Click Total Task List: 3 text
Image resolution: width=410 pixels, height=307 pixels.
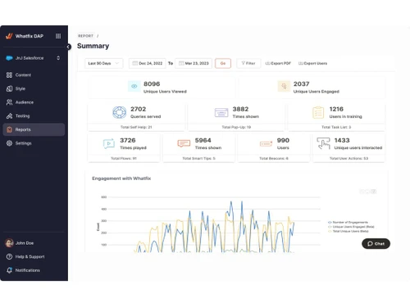(336, 127)
